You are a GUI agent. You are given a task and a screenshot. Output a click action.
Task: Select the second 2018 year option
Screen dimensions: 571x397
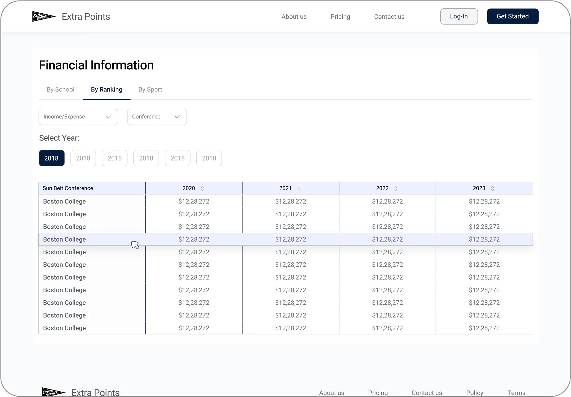[83, 158]
